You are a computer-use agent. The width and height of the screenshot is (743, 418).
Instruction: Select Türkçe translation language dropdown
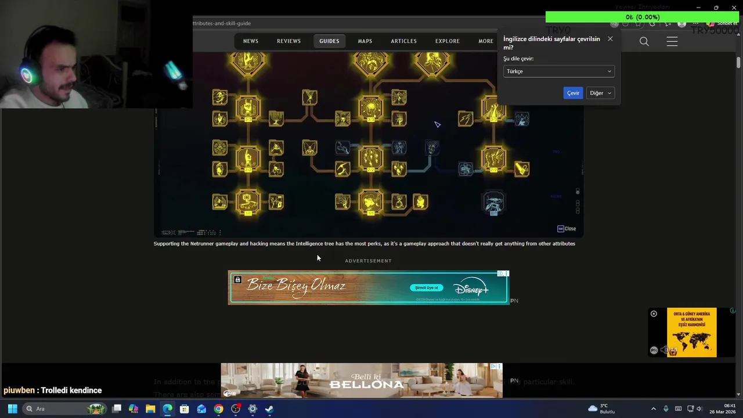(x=559, y=71)
